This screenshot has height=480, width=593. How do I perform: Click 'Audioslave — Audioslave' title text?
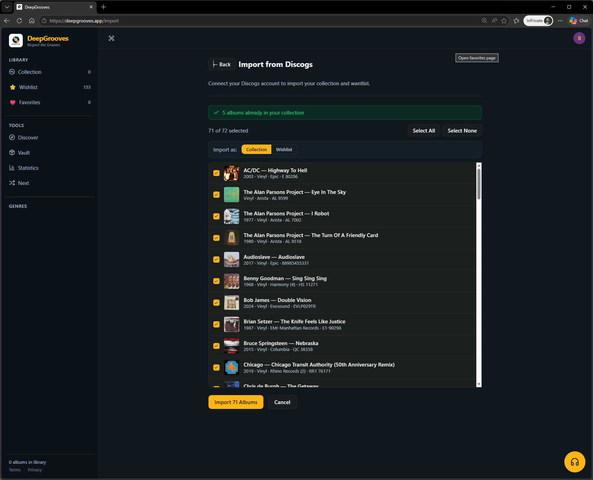(x=274, y=257)
